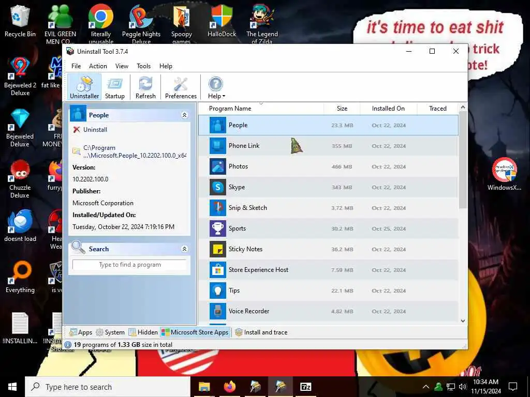Open the Chuzzle Deluxe desktop icon

pos(20,179)
